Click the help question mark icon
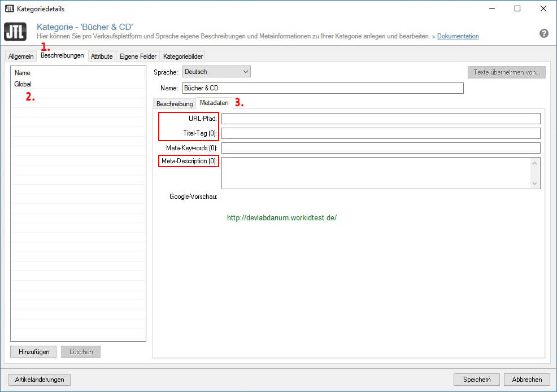557x392 pixels. [x=544, y=33]
